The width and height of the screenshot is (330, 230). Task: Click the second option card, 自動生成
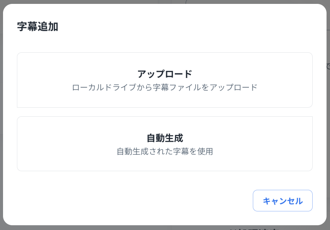click(x=165, y=144)
